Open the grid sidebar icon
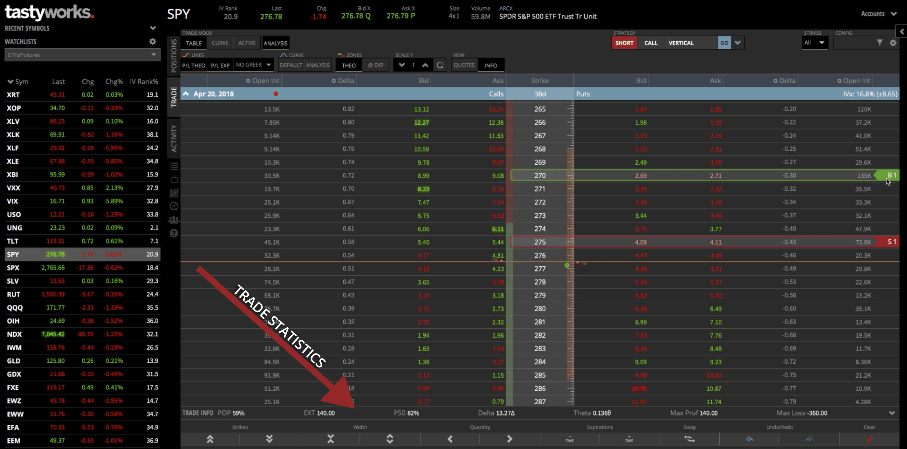The width and height of the screenshot is (907, 449). pos(174,193)
